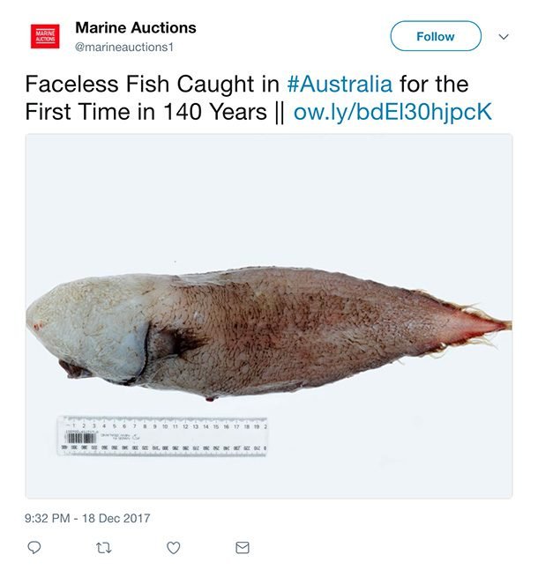Click the Marine Auctions red avatar logo
The height and width of the screenshot is (577, 538).
(x=45, y=36)
